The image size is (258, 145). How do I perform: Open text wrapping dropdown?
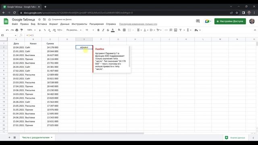click(152, 30)
